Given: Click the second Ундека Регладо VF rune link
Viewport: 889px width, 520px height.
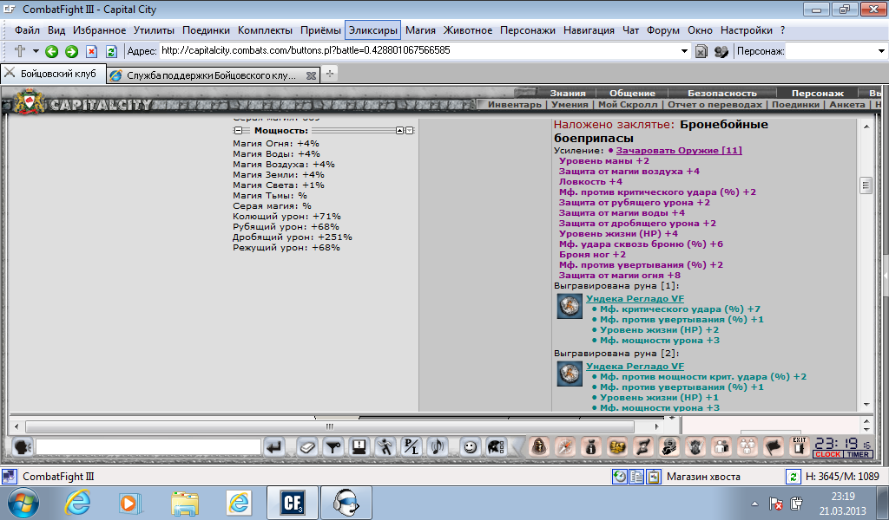Looking at the screenshot, I should (x=635, y=366).
